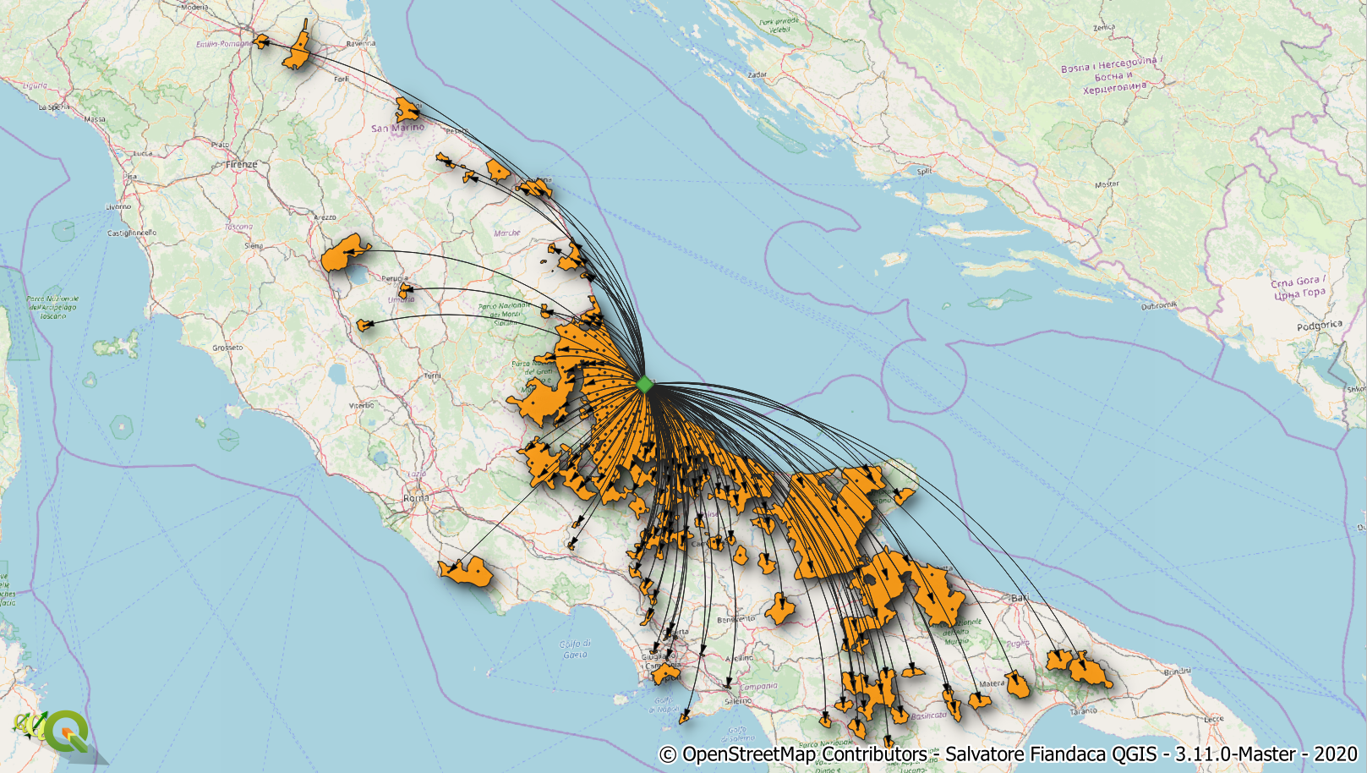The width and height of the screenshot is (1367, 773).
Task: Select the San Marino map label
Action: tap(397, 129)
